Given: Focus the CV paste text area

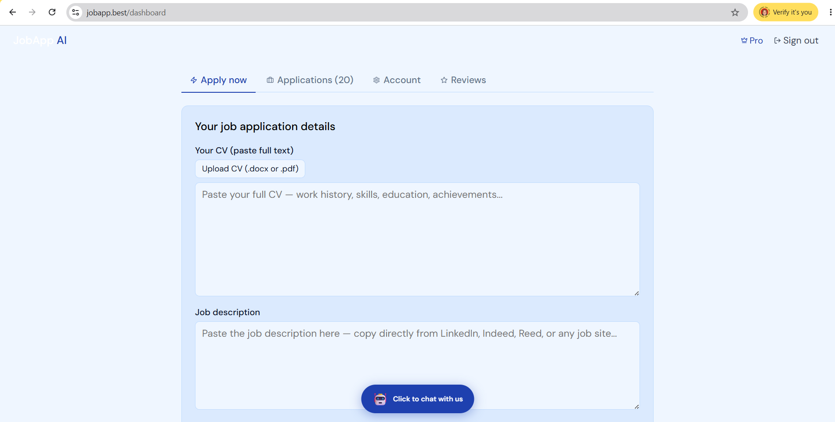Looking at the screenshot, I should 417,240.
